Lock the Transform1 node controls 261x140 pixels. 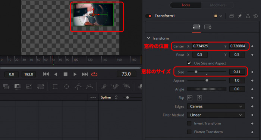pos(248,16)
